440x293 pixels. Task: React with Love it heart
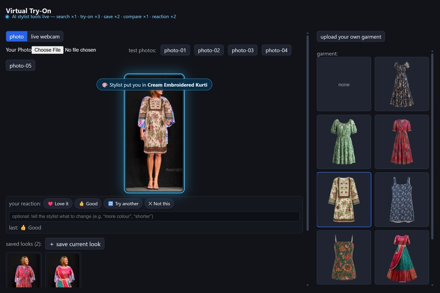coord(58,204)
